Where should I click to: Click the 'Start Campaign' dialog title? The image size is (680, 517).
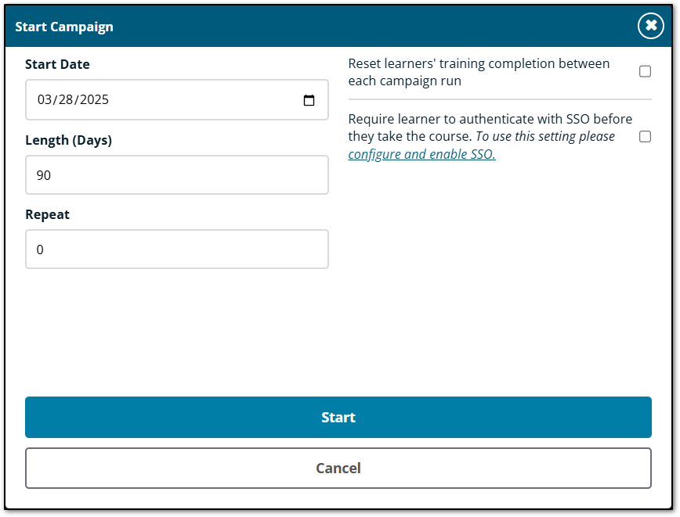point(64,27)
